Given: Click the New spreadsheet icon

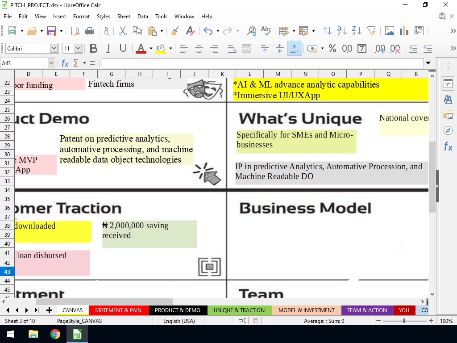Looking at the screenshot, I should 12,31.
